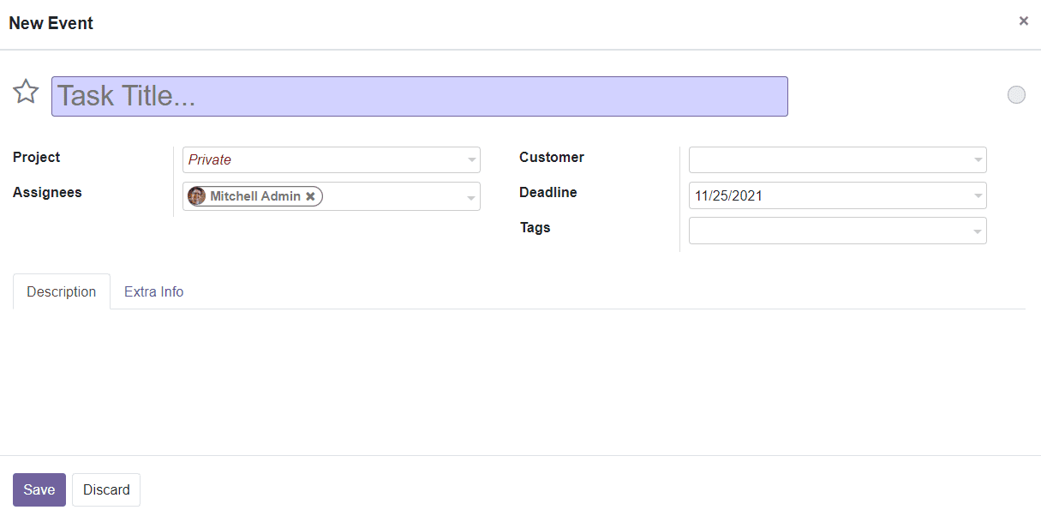
Task: Open the Deadline date picker arrow
Action: [x=977, y=195]
